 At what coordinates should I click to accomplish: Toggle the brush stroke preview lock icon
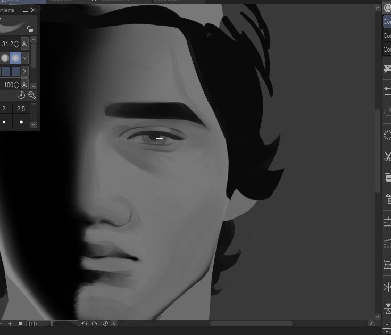tap(30, 29)
